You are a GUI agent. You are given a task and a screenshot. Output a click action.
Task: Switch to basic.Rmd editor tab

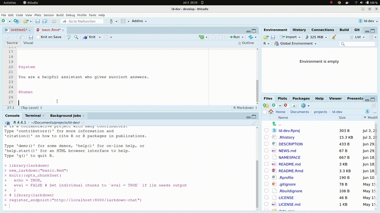[x=50, y=30]
